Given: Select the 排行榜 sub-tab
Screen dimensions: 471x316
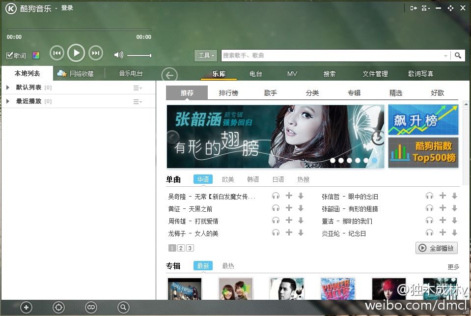Looking at the screenshot, I should click(228, 93).
